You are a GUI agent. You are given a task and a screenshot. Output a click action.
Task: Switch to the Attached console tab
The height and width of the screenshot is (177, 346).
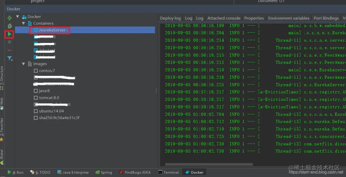pyautogui.click(x=224, y=18)
